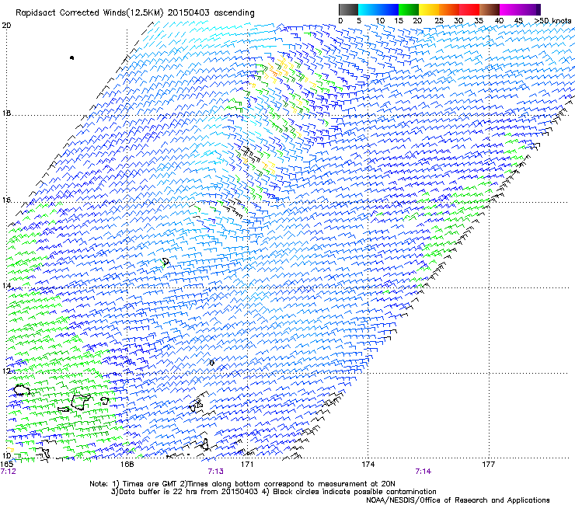The width and height of the screenshot is (575, 505).
Task: Click the longitude label 177
Action: 489,465
